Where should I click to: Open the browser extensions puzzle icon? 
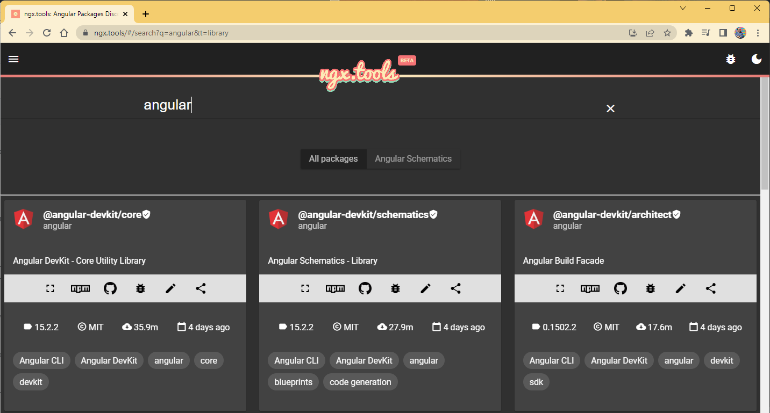pyautogui.click(x=689, y=33)
